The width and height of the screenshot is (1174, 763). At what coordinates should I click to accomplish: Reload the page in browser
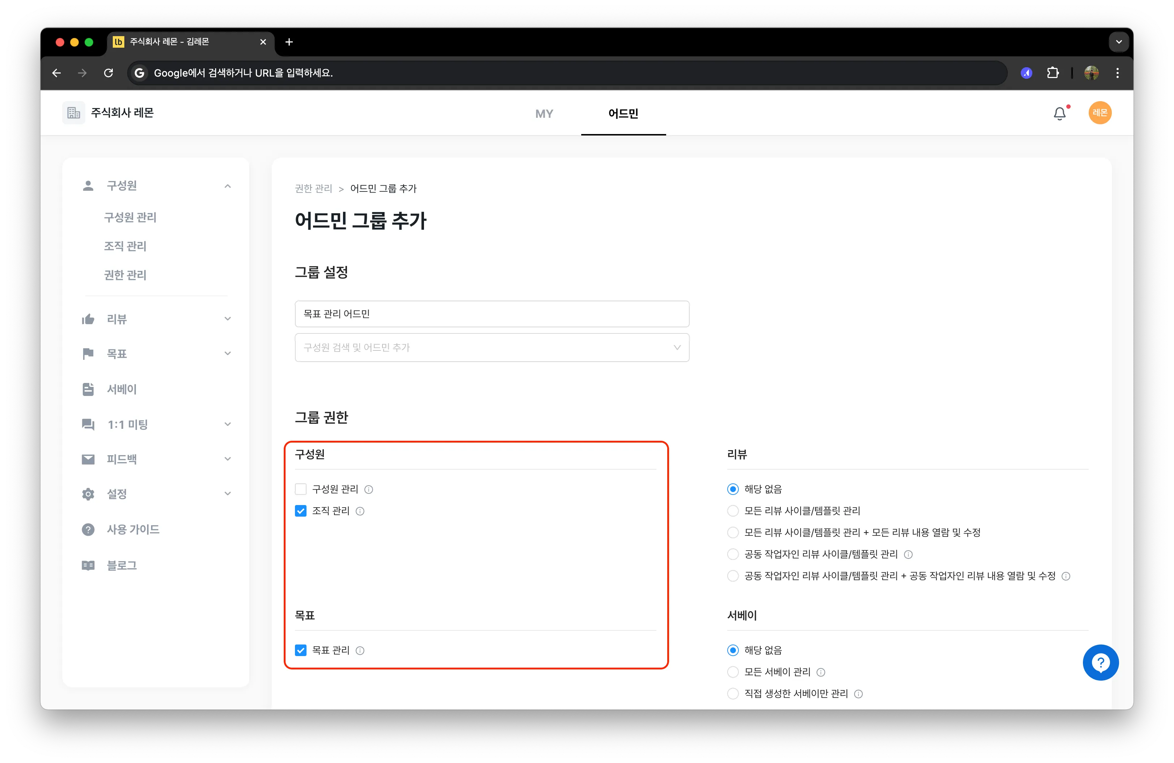(x=108, y=73)
